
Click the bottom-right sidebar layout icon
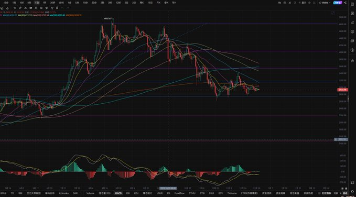coord(352,182)
